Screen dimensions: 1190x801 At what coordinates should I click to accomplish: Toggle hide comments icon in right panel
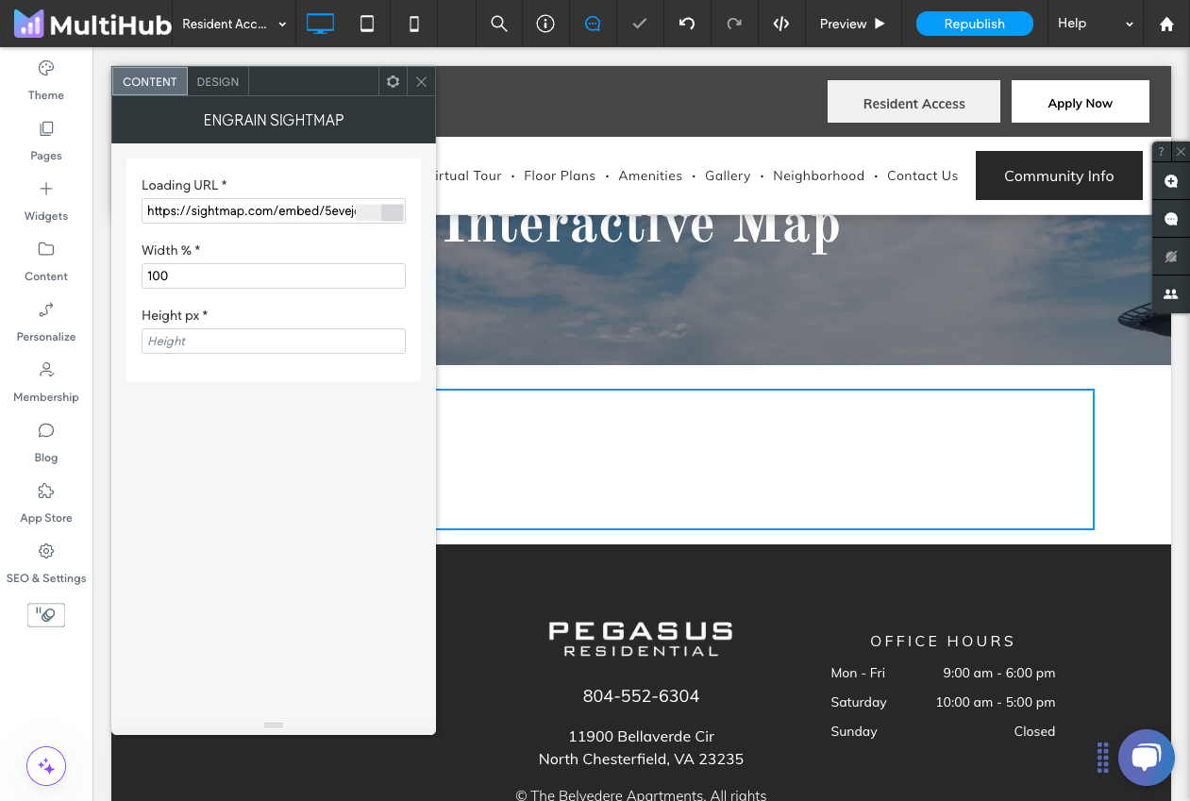(x=1171, y=257)
